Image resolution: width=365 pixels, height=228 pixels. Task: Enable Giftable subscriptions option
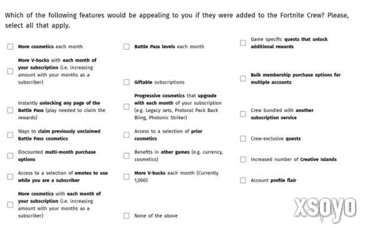(x=126, y=82)
